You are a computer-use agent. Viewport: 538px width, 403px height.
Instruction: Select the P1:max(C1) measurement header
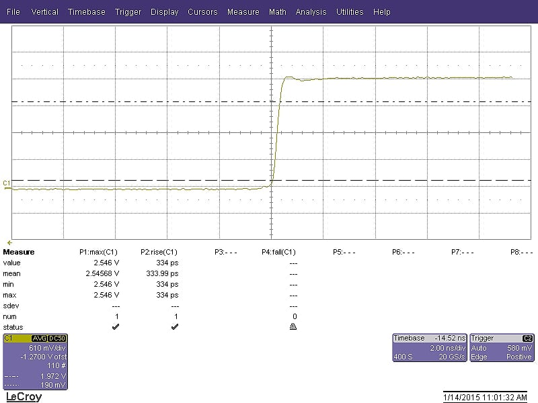(x=98, y=253)
